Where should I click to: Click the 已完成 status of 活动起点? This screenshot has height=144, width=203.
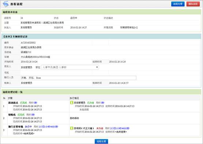23,103
